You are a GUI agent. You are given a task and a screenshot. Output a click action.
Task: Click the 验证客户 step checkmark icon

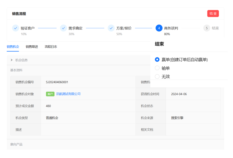[15, 28]
